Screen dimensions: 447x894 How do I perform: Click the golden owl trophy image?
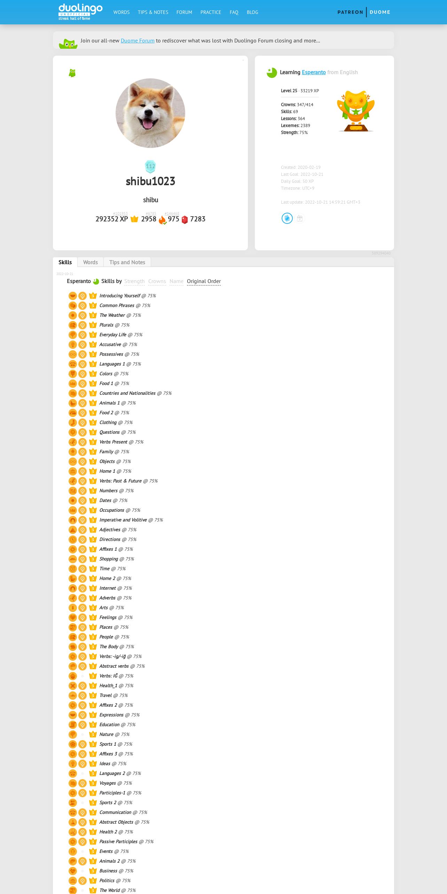[356, 111]
